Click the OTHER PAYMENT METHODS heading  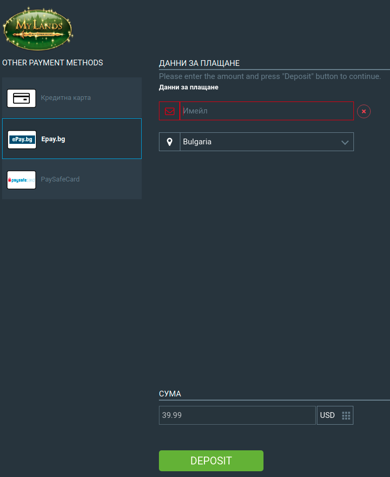[53, 63]
